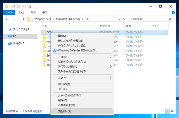The height and width of the screenshot is (118, 179).
Task: Go back with the left arrow
Action: [7, 19]
